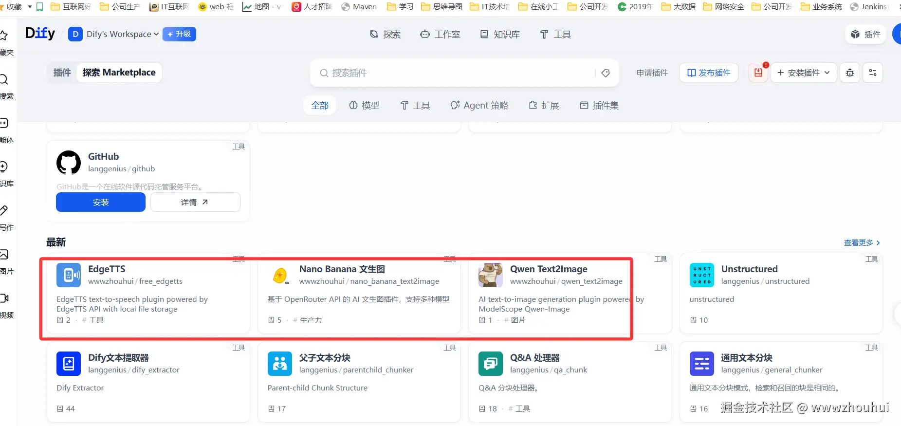Open the 知识库 knowledge navigation item
The image size is (901, 426).
click(x=500, y=35)
